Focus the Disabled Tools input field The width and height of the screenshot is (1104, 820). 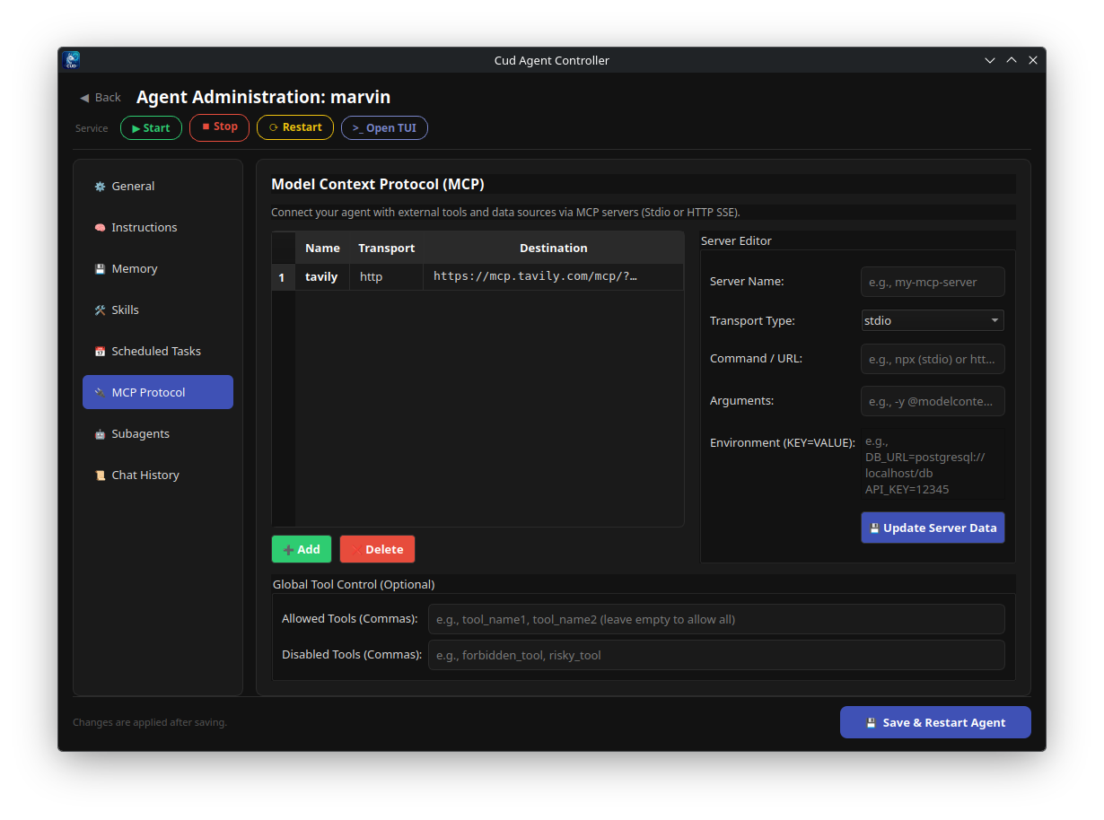[716, 655]
